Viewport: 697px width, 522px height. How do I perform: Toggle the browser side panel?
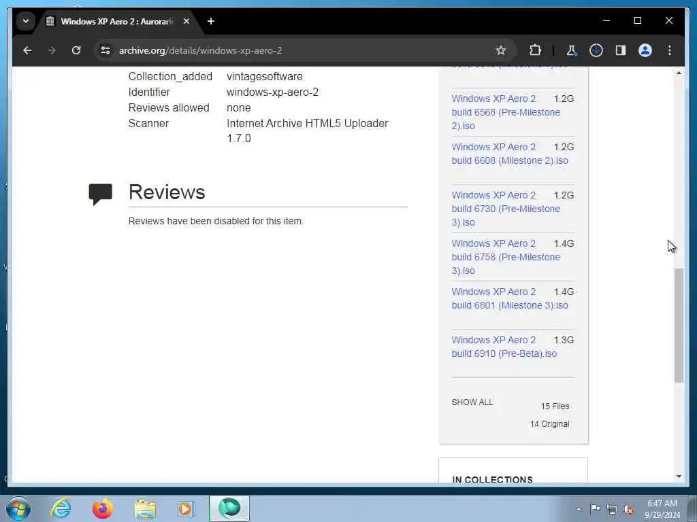(621, 50)
